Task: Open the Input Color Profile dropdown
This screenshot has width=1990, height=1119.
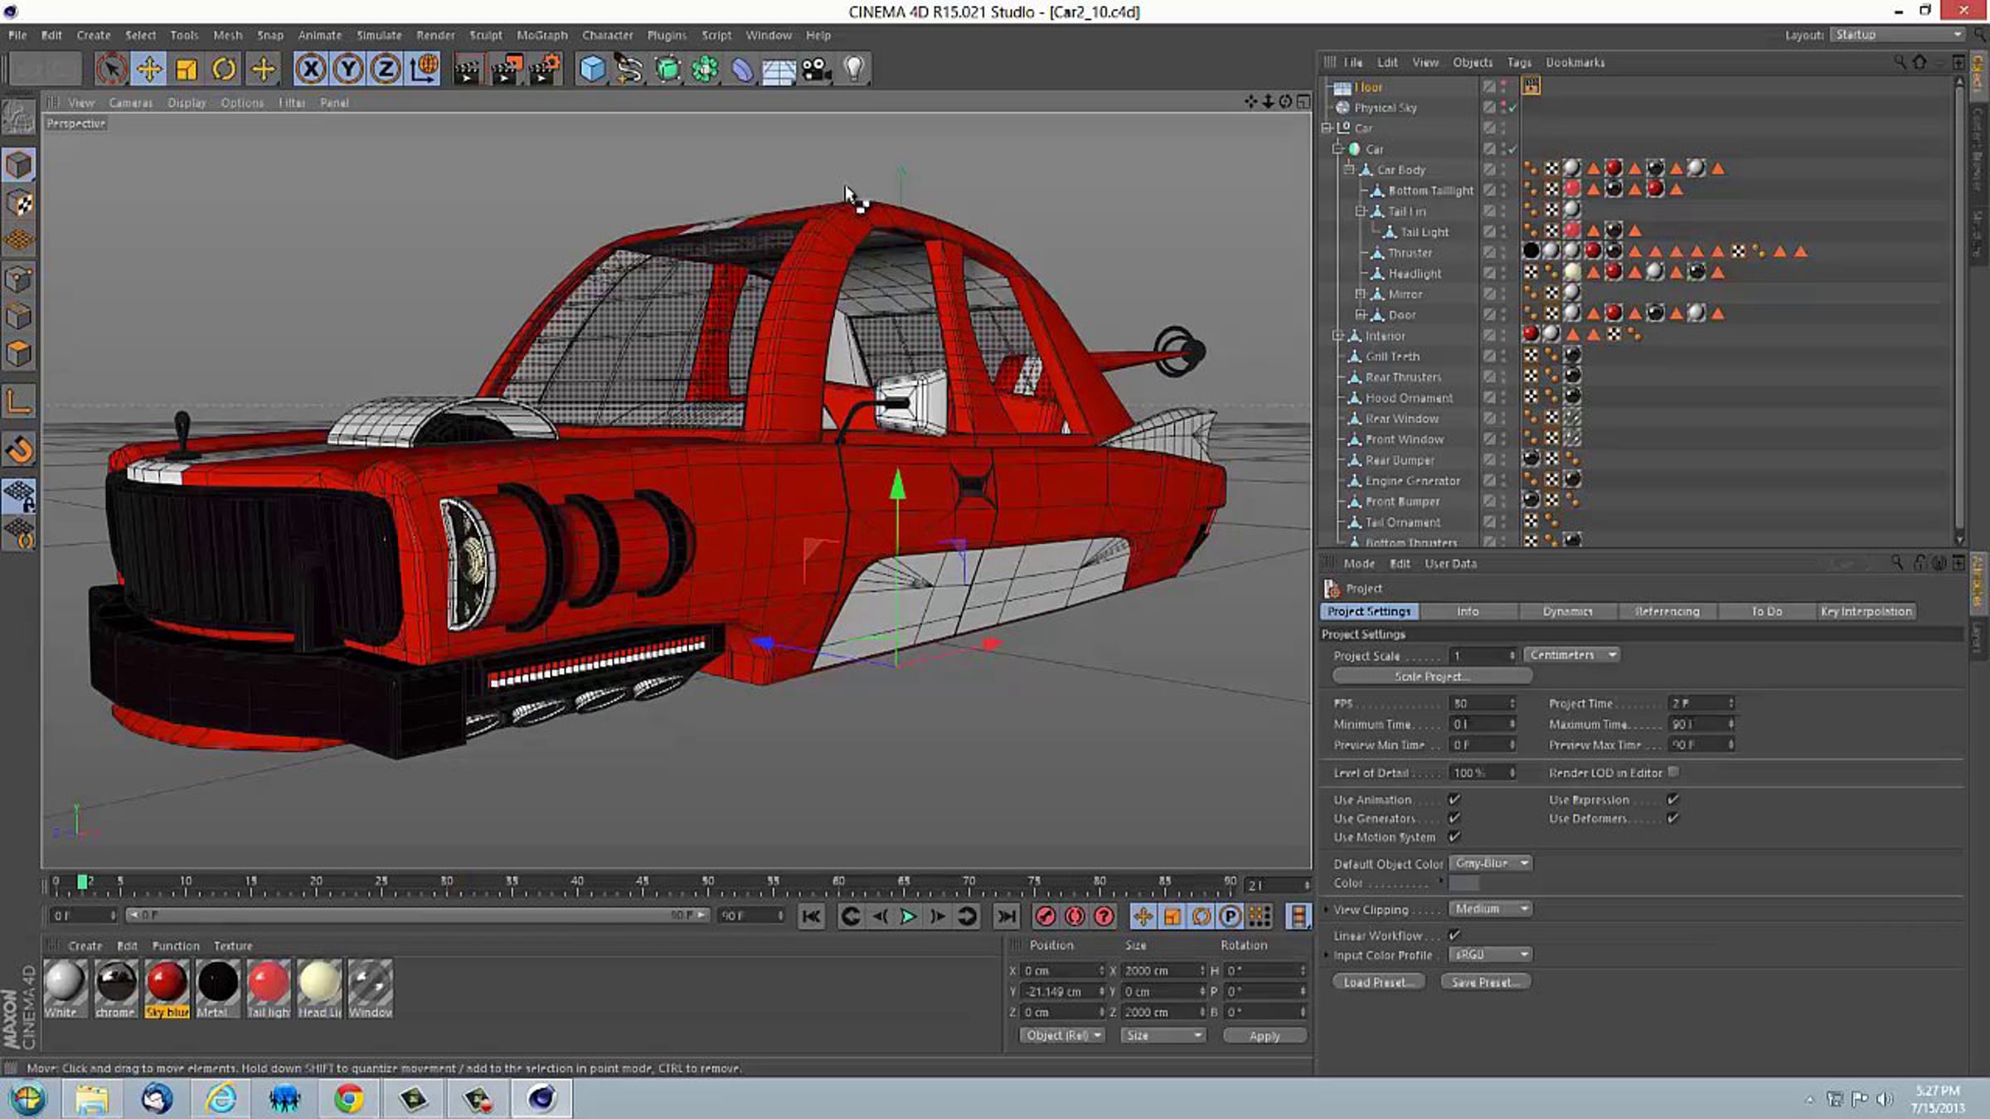Action: [x=1491, y=954]
